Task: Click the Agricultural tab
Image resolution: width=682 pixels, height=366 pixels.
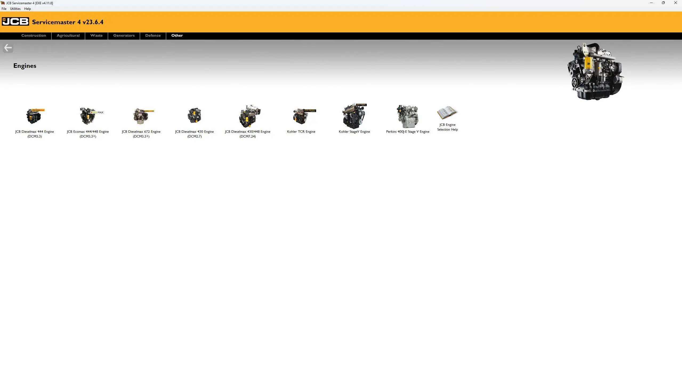Action: (x=68, y=35)
